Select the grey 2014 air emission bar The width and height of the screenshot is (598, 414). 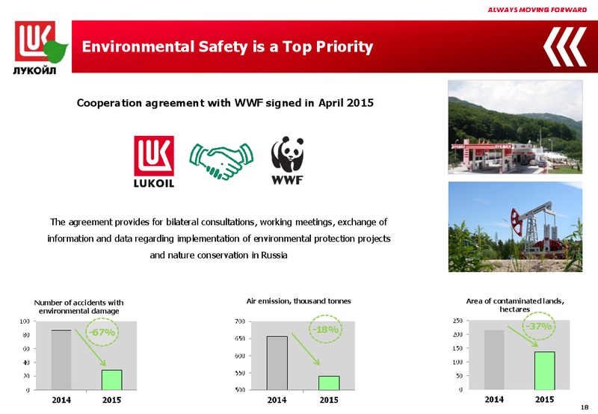coord(277,363)
